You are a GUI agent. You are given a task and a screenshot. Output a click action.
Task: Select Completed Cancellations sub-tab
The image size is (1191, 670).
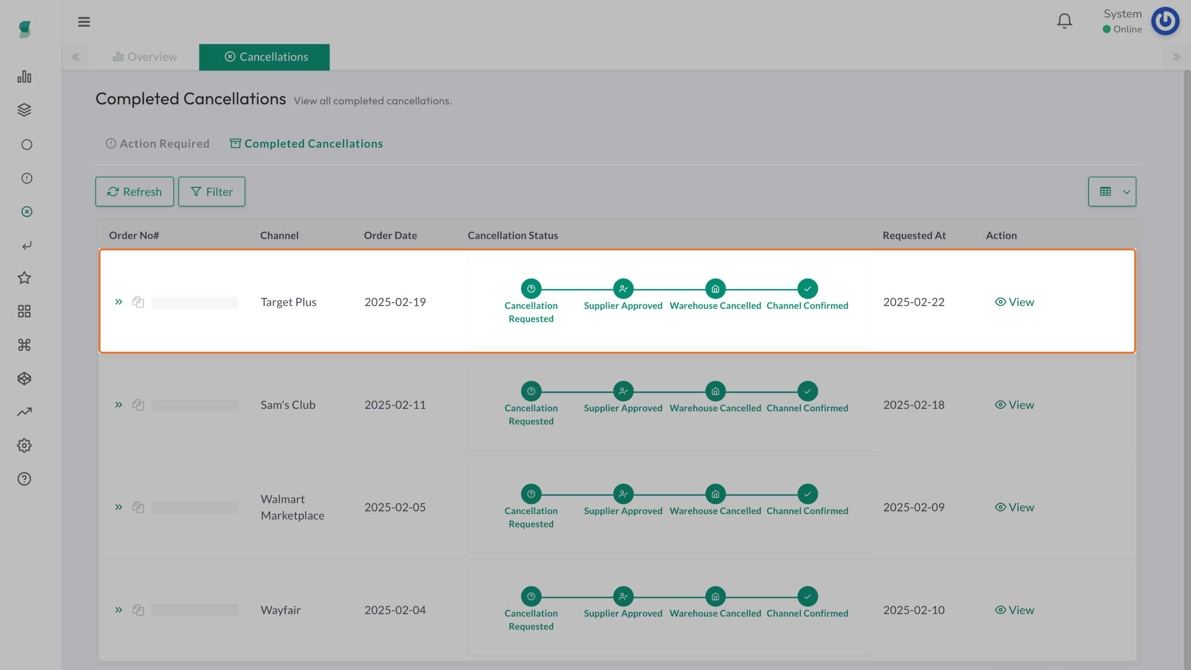click(x=307, y=144)
